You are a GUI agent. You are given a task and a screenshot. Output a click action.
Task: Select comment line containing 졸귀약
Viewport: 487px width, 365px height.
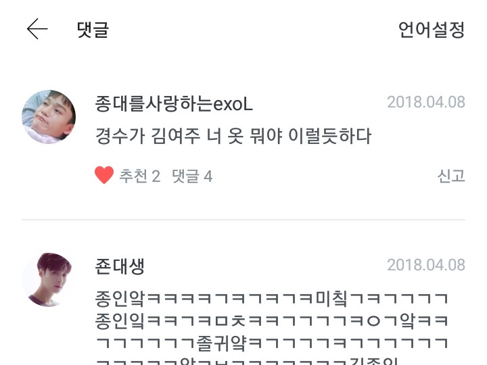[272, 343]
